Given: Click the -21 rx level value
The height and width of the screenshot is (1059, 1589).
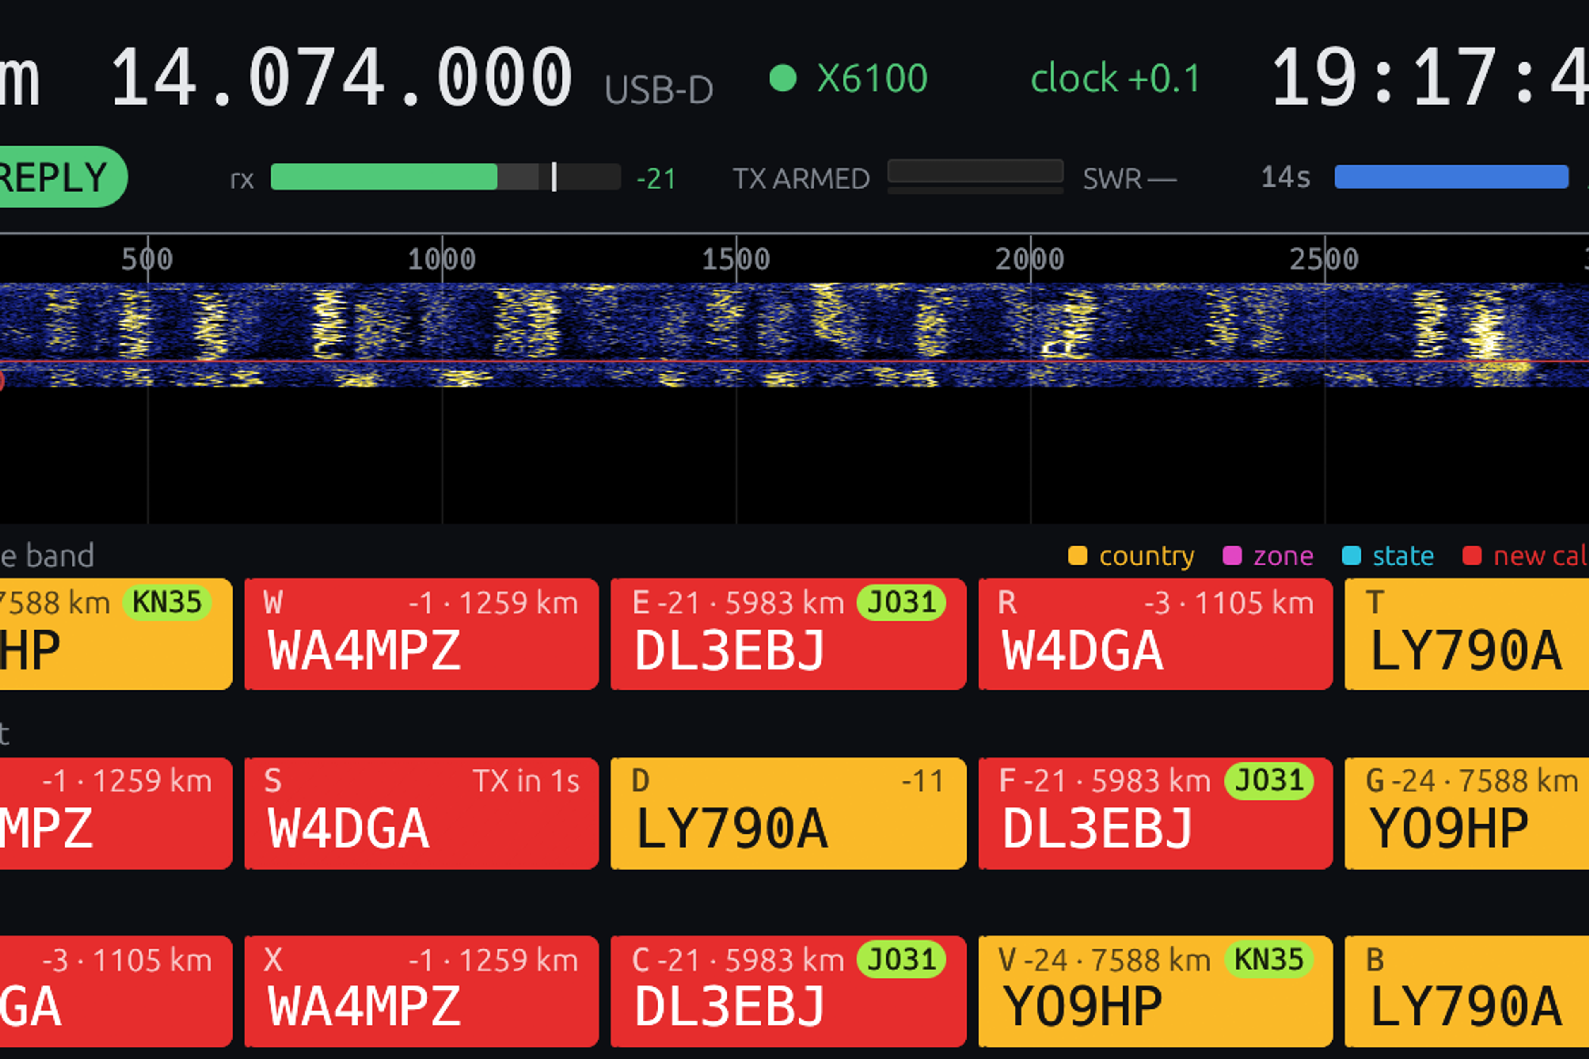Looking at the screenshot, I should 656,179.
